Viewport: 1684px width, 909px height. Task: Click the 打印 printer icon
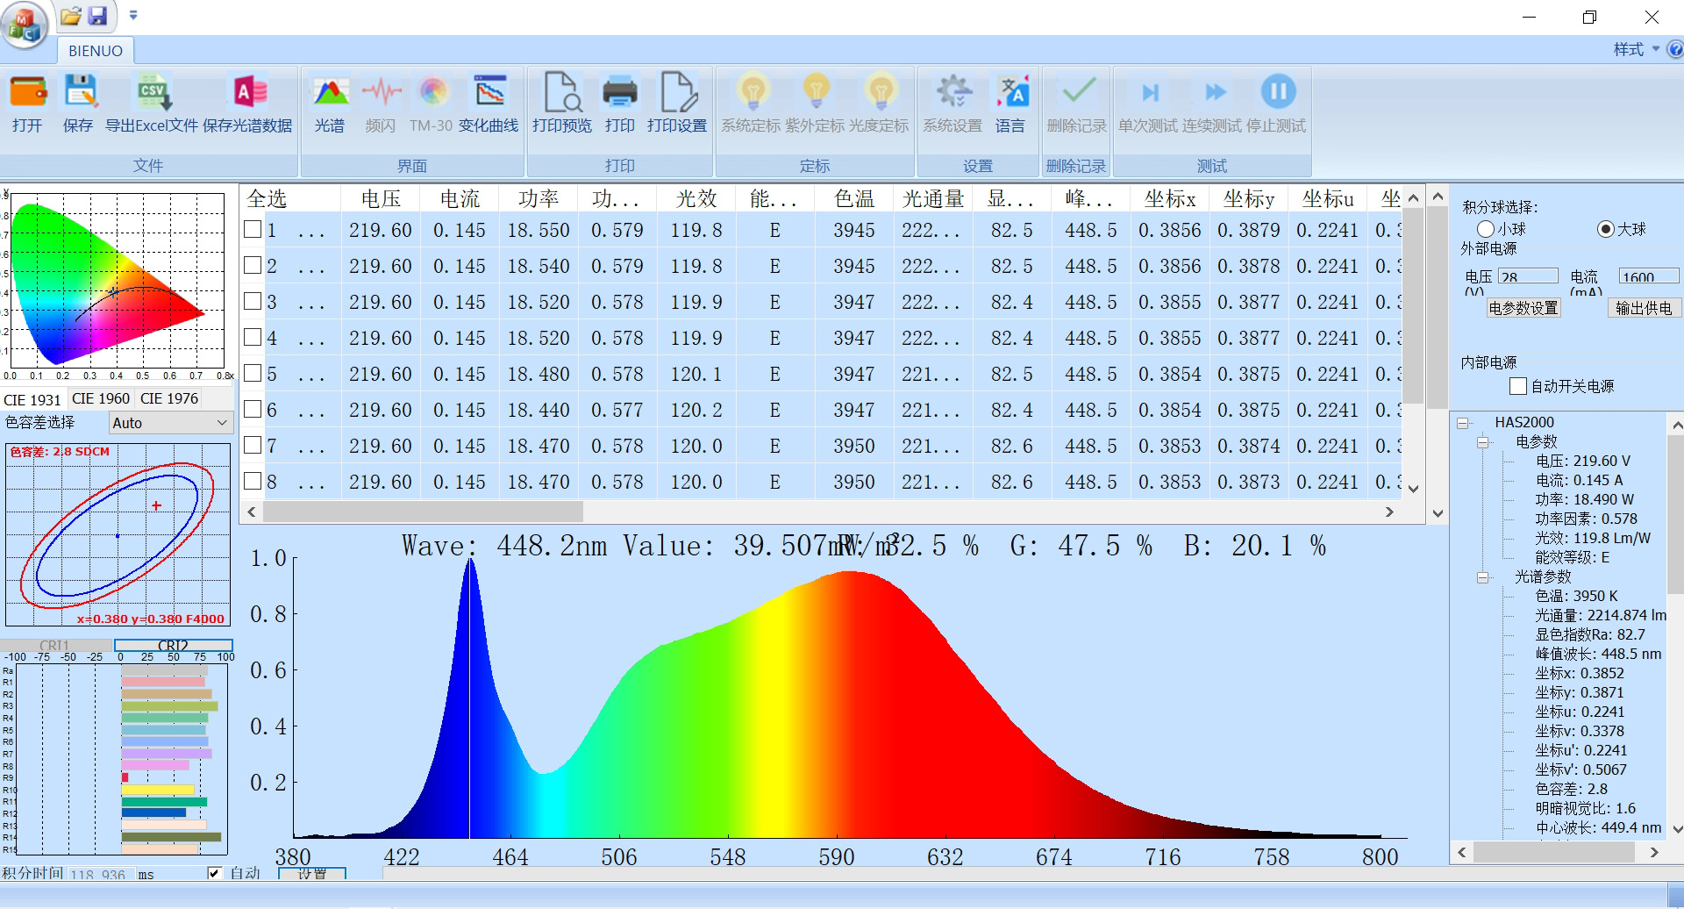(x=619, y=93)
